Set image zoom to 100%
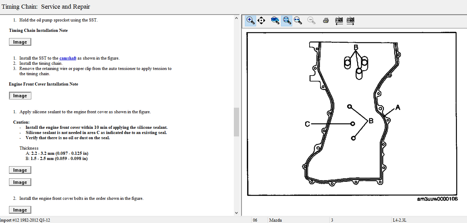 click(x=275, y=20)
